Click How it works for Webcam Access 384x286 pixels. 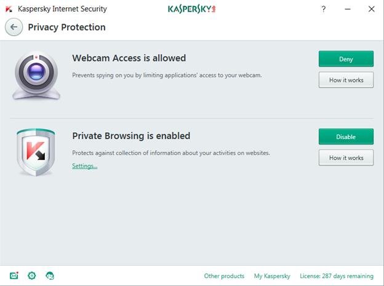[346, 80]
